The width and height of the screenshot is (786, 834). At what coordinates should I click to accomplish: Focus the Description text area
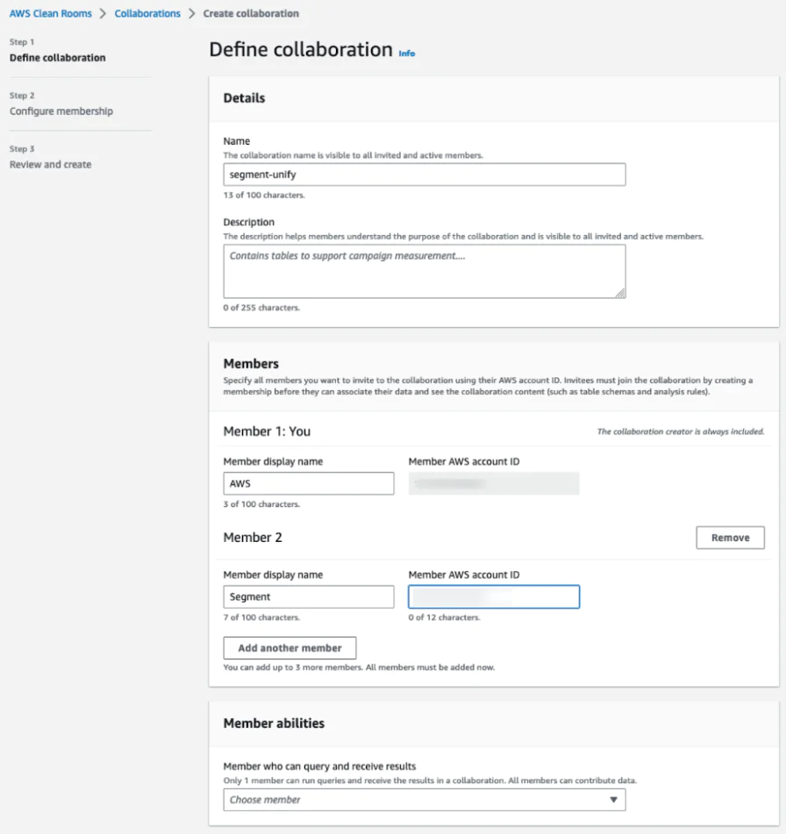[425, 271]
